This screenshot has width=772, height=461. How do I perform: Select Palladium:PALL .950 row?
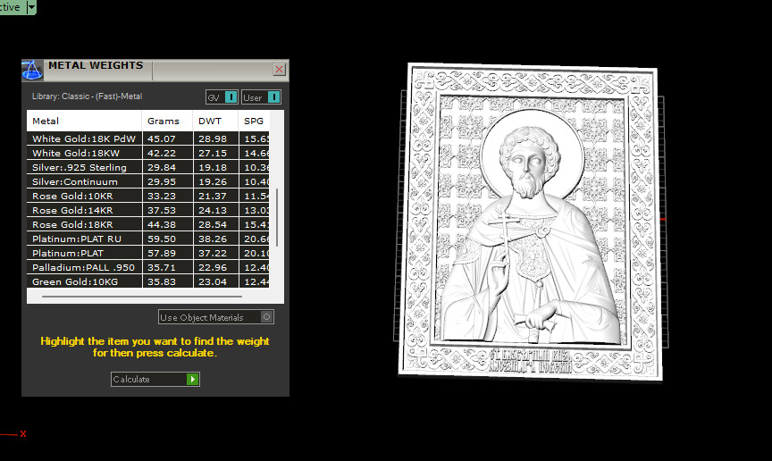(148, 267)
